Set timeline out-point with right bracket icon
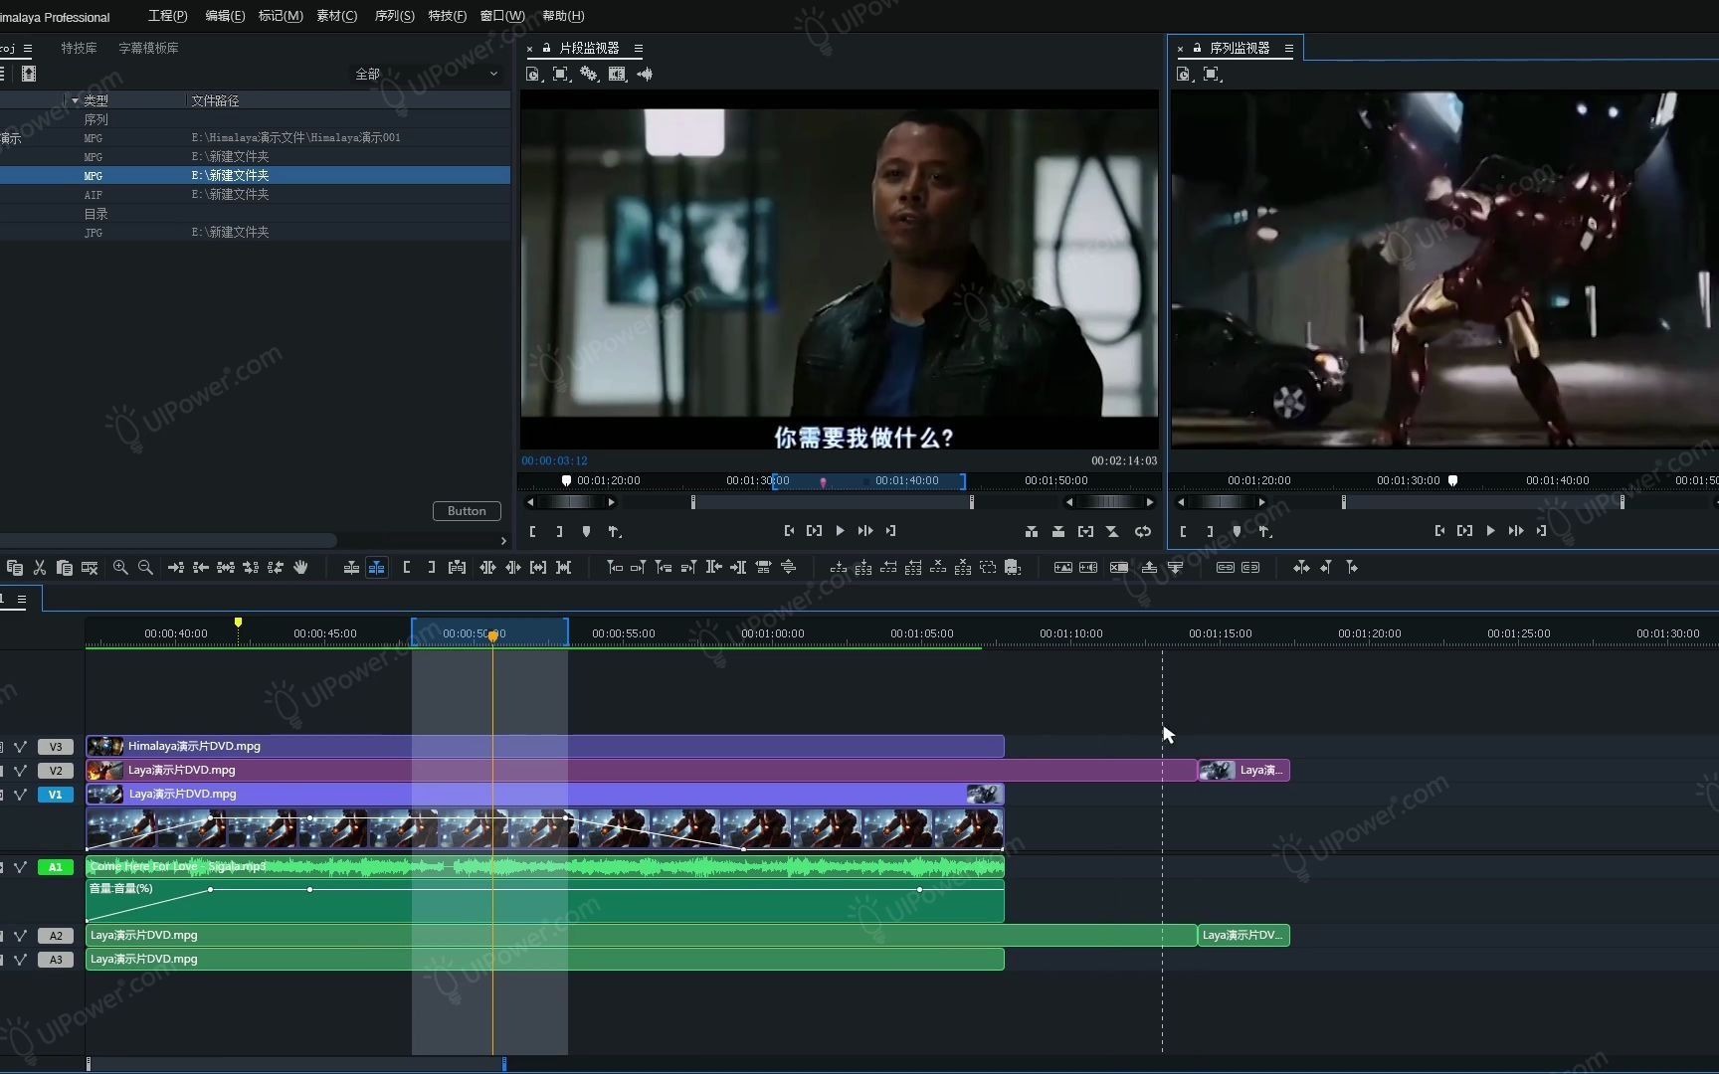The image size is (1719, 1074). tap(431, 567)
